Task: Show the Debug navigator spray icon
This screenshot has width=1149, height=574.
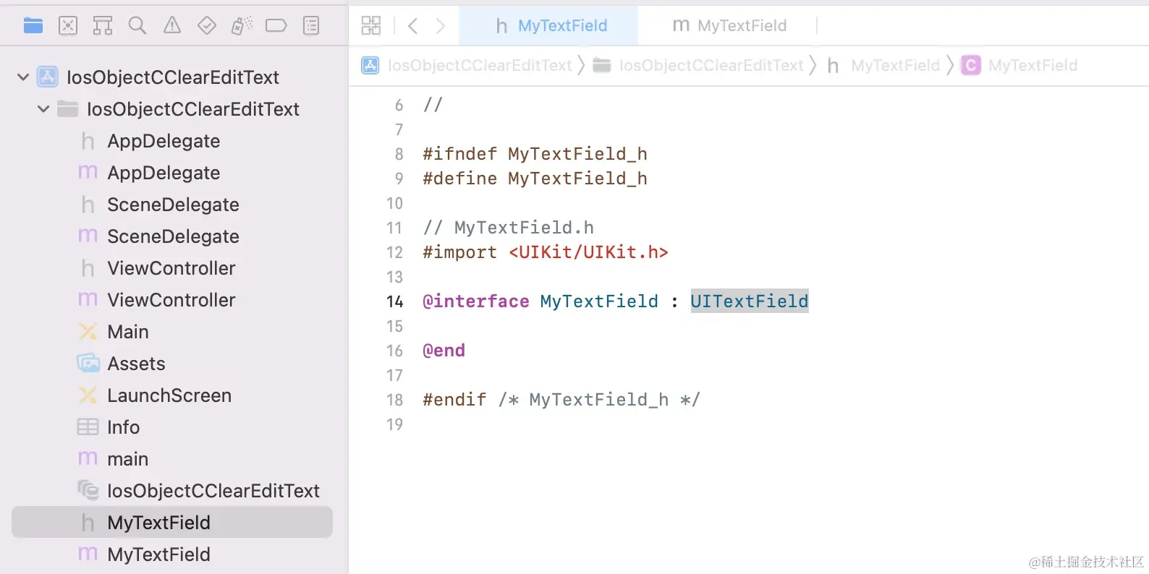Action: (242, 26)
